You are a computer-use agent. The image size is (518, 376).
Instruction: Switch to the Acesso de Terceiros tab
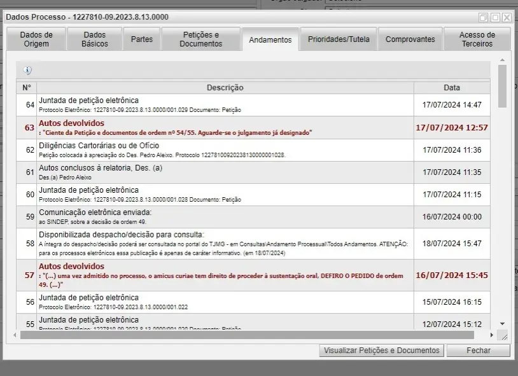tap(477, 39)
